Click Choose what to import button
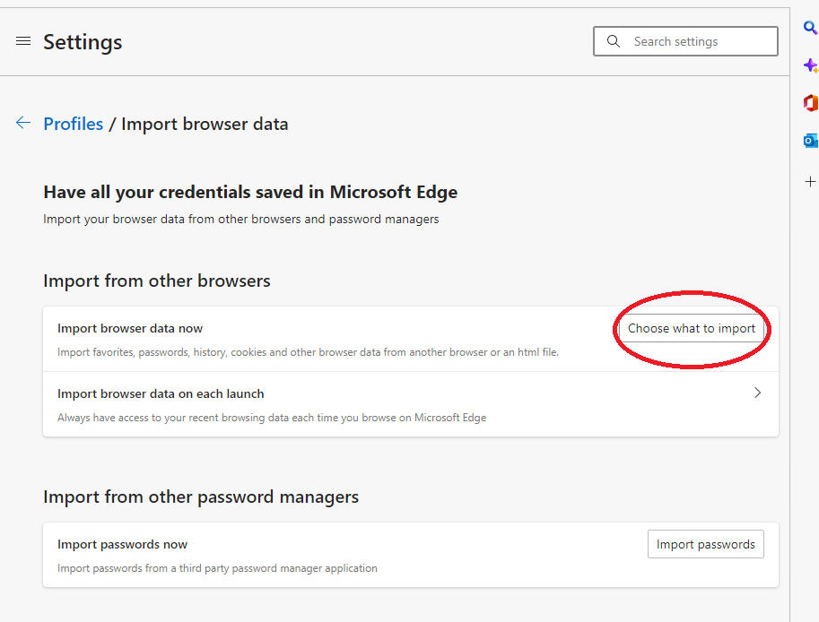819x622 pixels. pos(691,328)
